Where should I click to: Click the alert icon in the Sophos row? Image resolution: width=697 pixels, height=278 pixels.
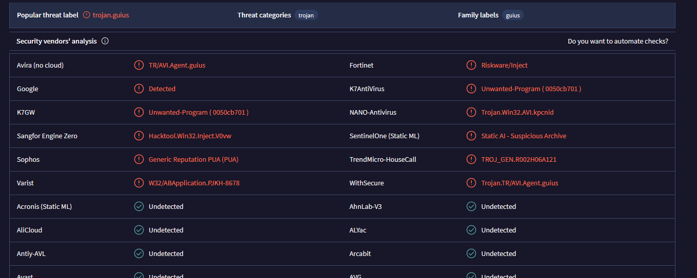(x=138, y=159)
